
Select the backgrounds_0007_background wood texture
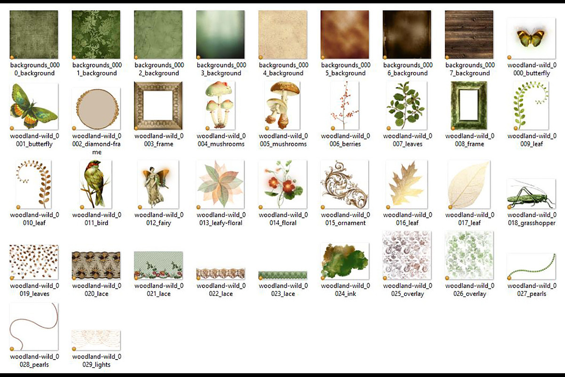pyautogui.click(x=469, y=34)
